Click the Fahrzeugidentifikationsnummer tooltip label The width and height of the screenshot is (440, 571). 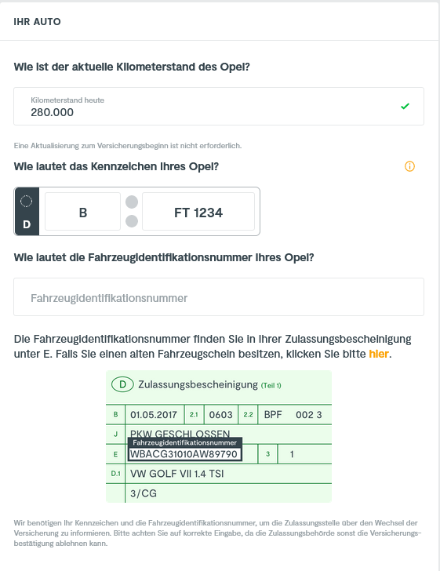[184, 442]
